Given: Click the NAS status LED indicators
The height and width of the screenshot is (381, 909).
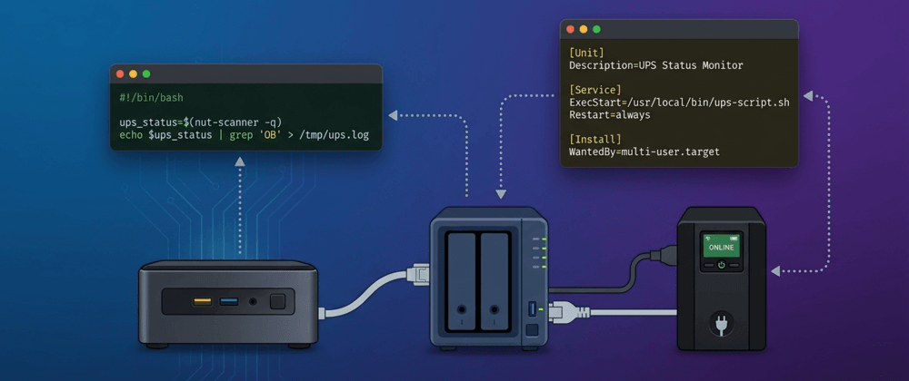Looking at the screenshot, I should 543,254.
